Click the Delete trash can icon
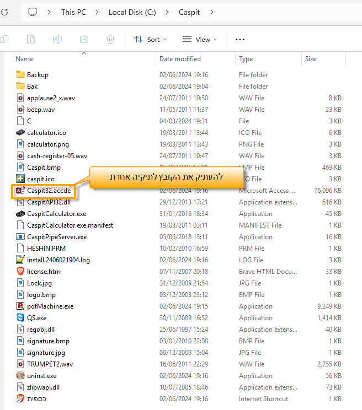Image resolution: width=362 pixels, height=410 pixels. [x=110, y=39]
